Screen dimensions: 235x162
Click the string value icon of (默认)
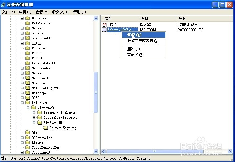[x=105, y=24]
